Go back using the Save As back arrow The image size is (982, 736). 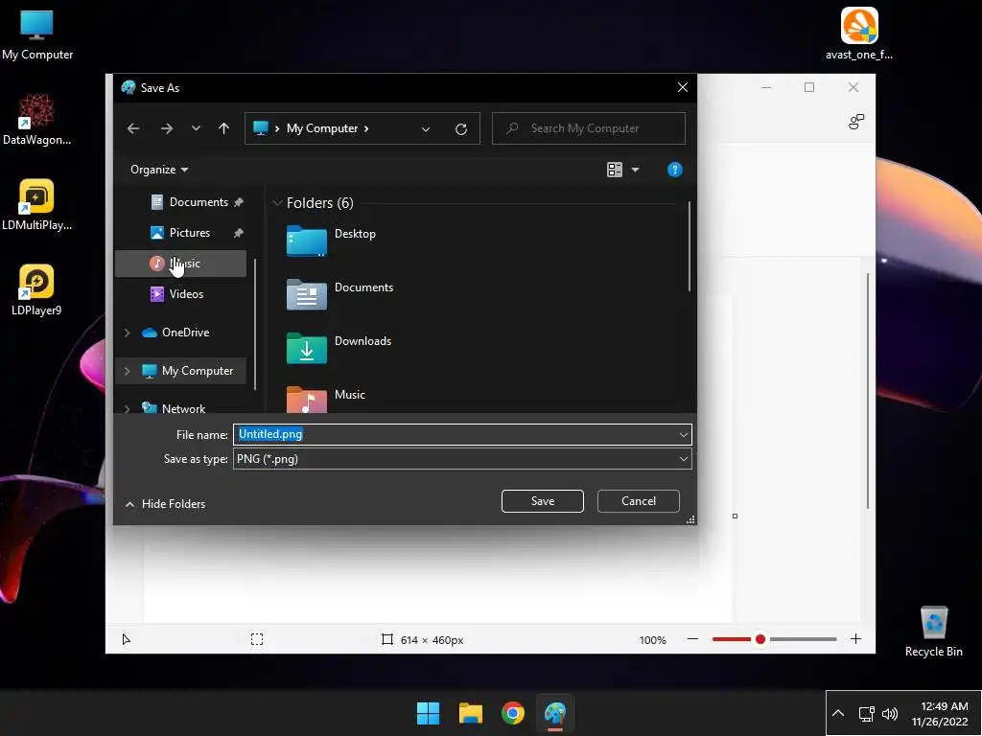pos(132,128)
